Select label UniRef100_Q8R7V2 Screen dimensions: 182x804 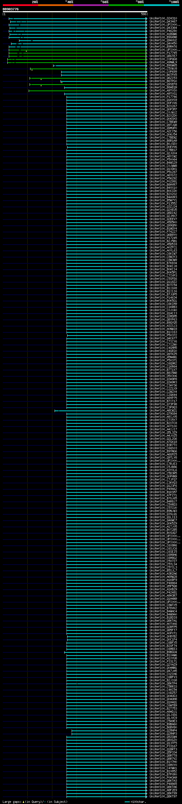click(163, 758)
